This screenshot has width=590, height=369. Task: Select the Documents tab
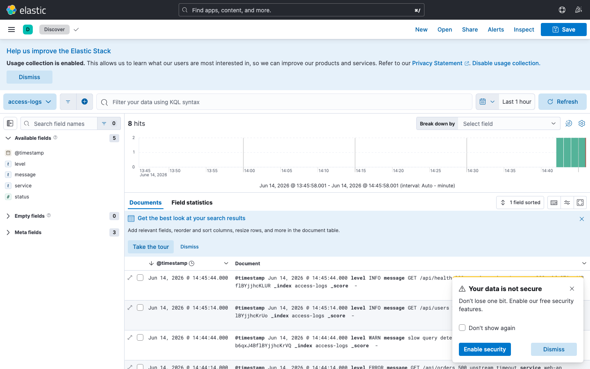click(x=145, y=203)
